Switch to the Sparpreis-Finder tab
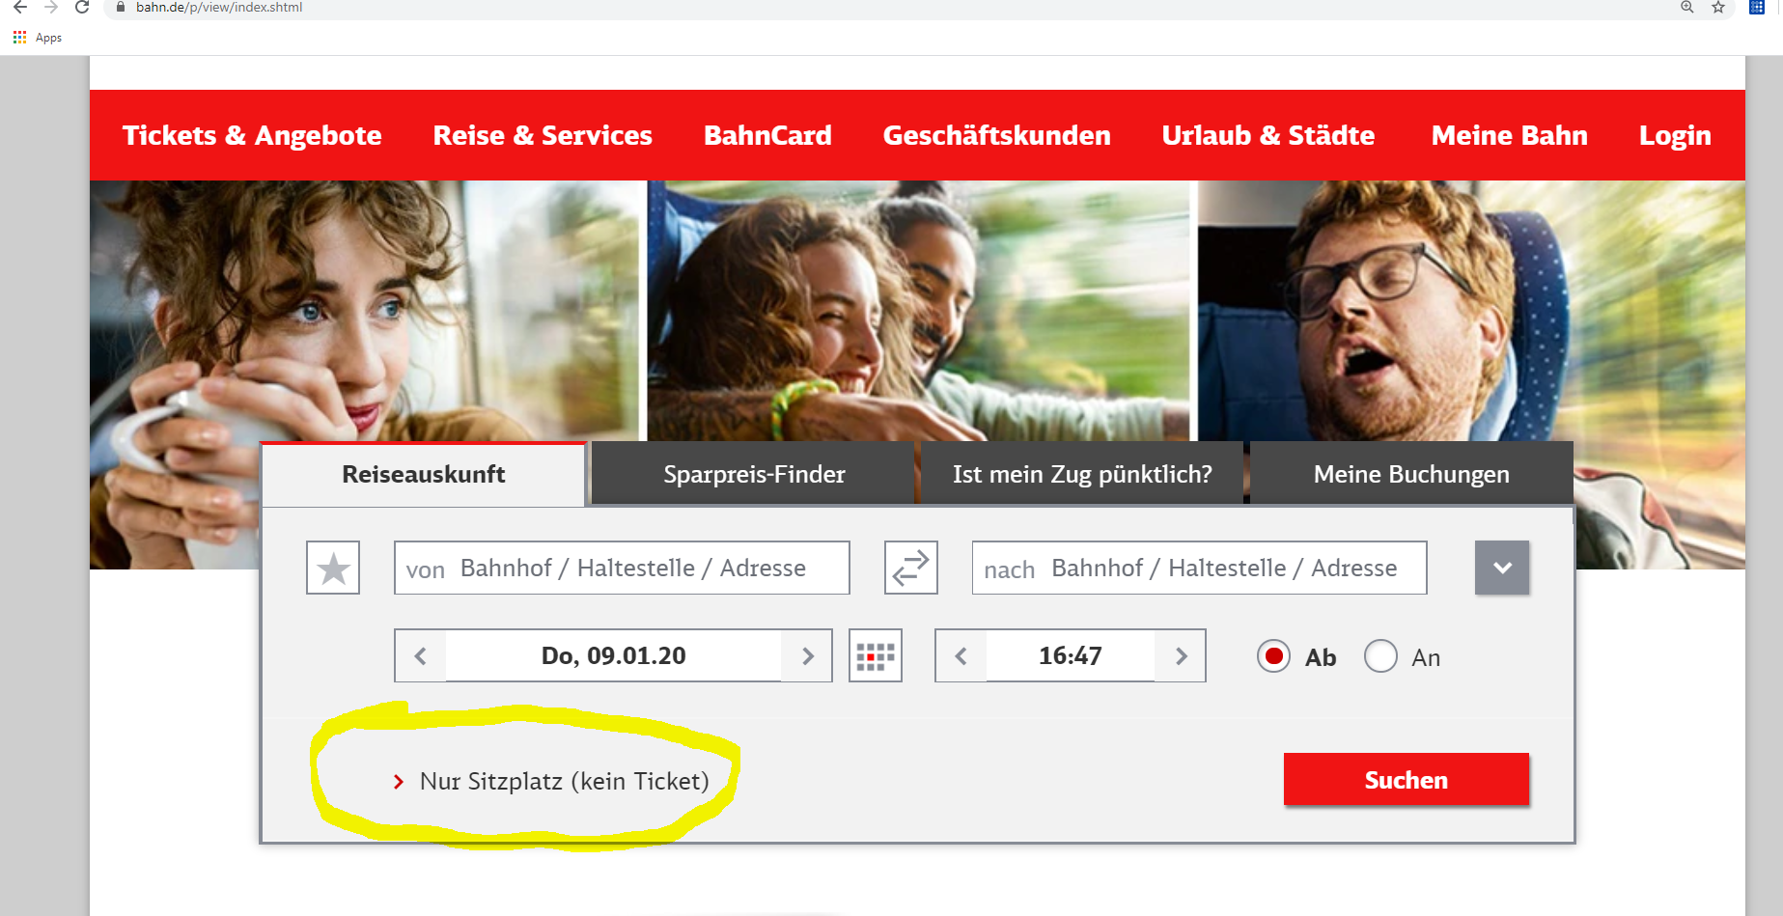Image resolution: width=1783 pixels, height=916 pixels. [753, 474]
